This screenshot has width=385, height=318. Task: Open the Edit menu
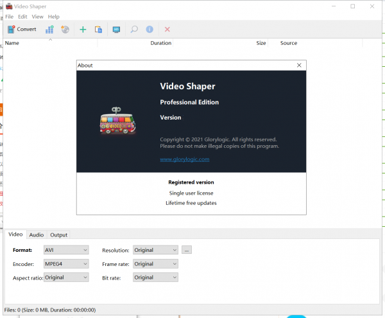coord(22,17)
